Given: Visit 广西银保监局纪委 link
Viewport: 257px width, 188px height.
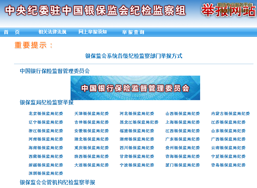Looking at the screenshot, I should tap(228, 139).
